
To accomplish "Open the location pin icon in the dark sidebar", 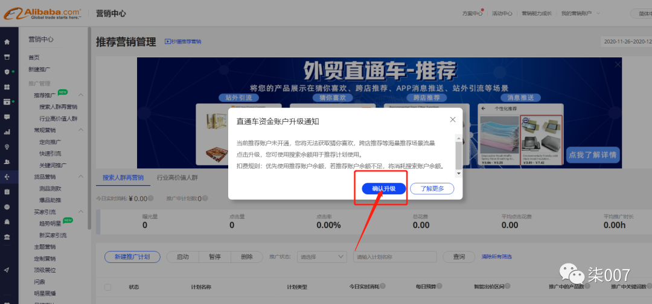I will click(x=7, y=147).
